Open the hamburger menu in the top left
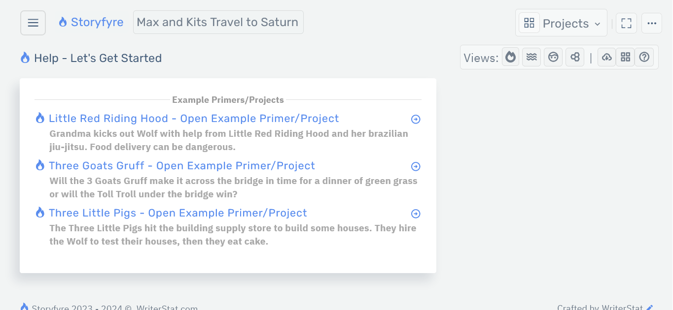This screenshot has height=310, width=673. 33,23
